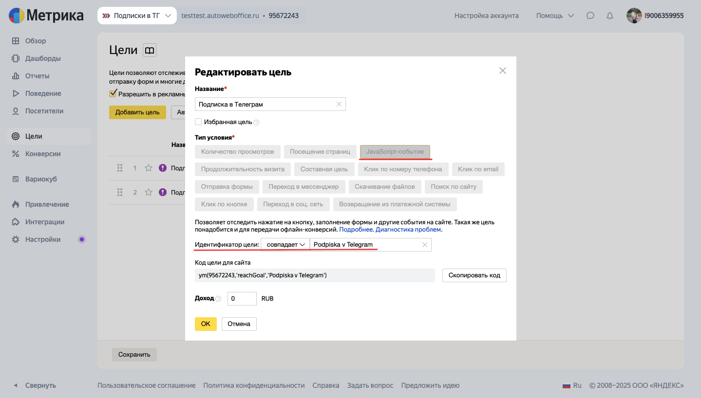Select JavaScript-событие condition type

coord(395,152)
